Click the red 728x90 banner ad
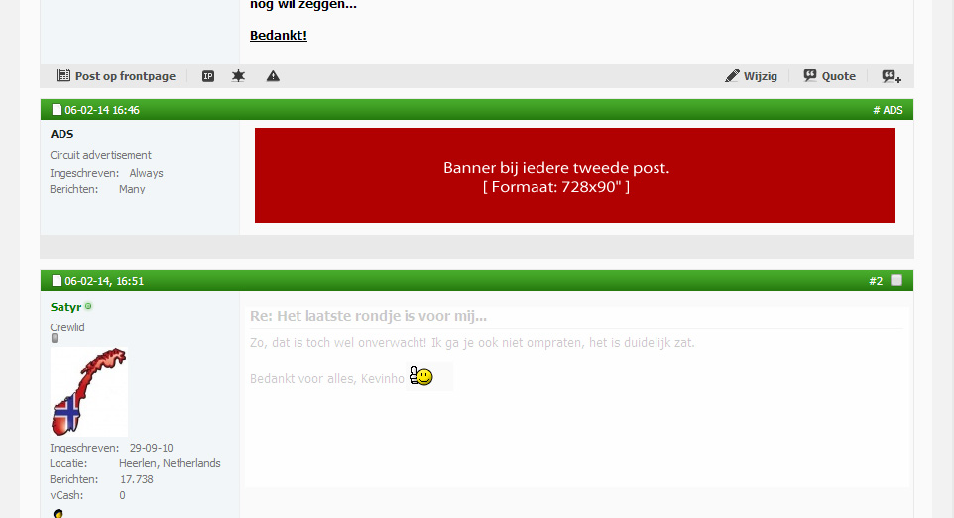 pos(575,176)
